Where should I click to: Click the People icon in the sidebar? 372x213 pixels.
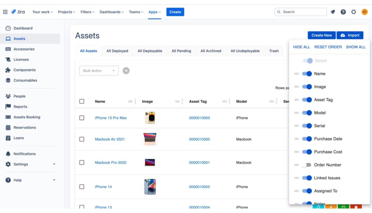tap(8, 96)
